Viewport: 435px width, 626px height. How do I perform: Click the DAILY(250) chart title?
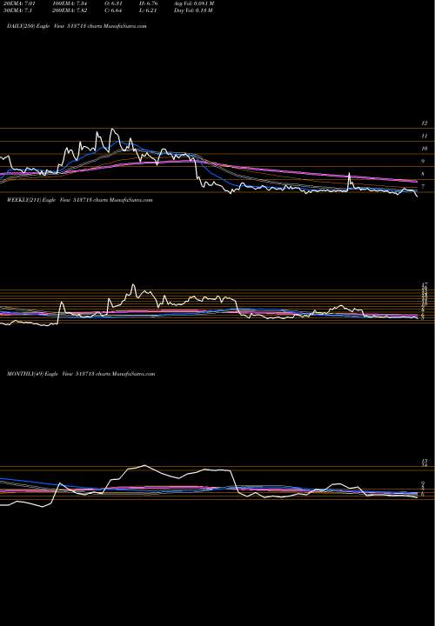click(x=77, y=26)
